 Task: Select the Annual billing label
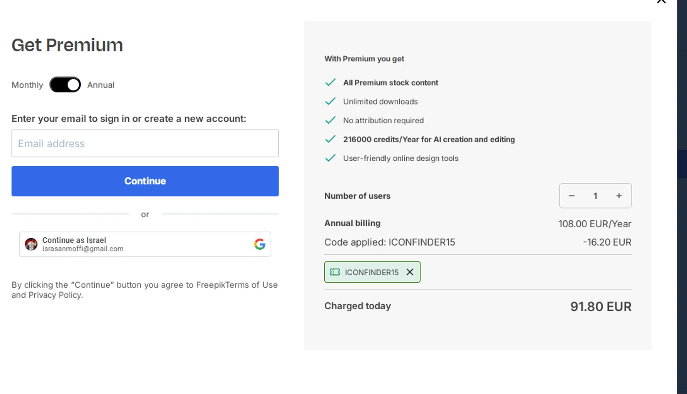[101, 85]
